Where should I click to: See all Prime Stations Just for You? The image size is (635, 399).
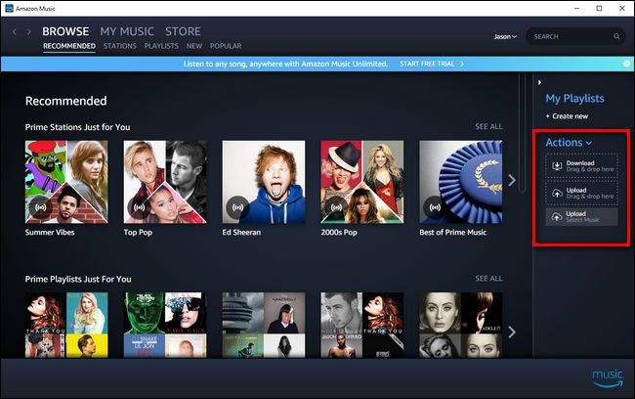point(488,126)
